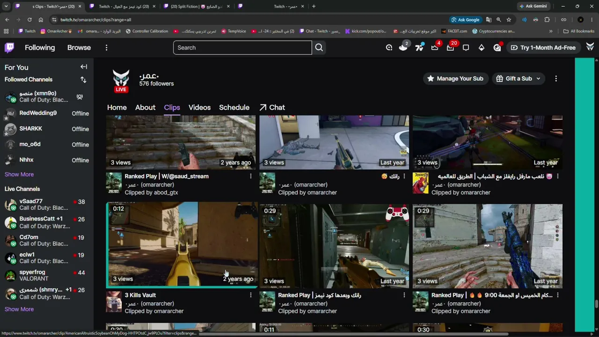Open the Whispers chat bubble icon
This screenshot has height=337, width=599.
tap(466, 47)
